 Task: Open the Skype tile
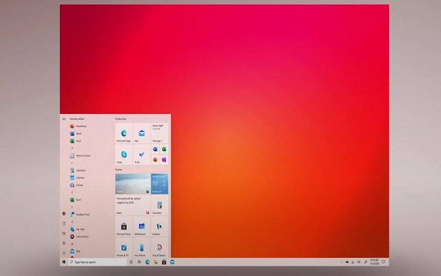pos(124,155)
